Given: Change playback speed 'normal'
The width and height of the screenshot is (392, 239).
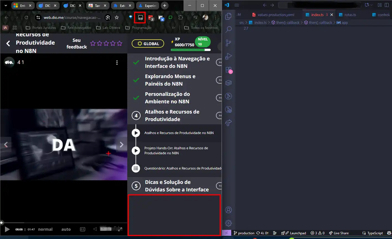Looking at the screenshot, I should (x=45, y=229).
